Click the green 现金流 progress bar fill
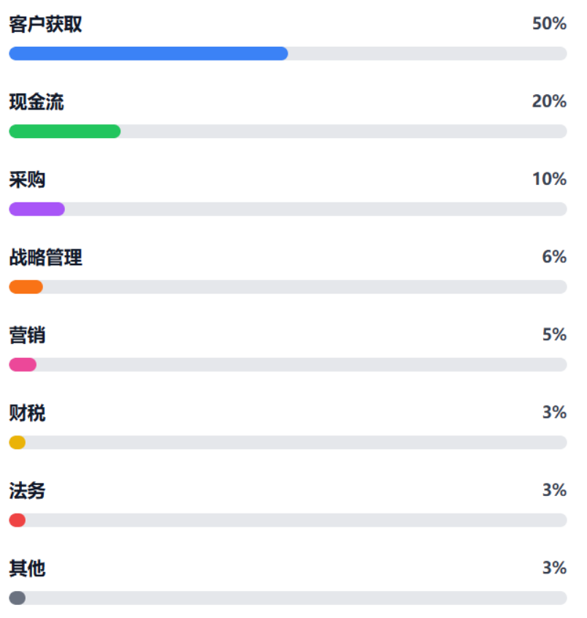 coord(64,131)
